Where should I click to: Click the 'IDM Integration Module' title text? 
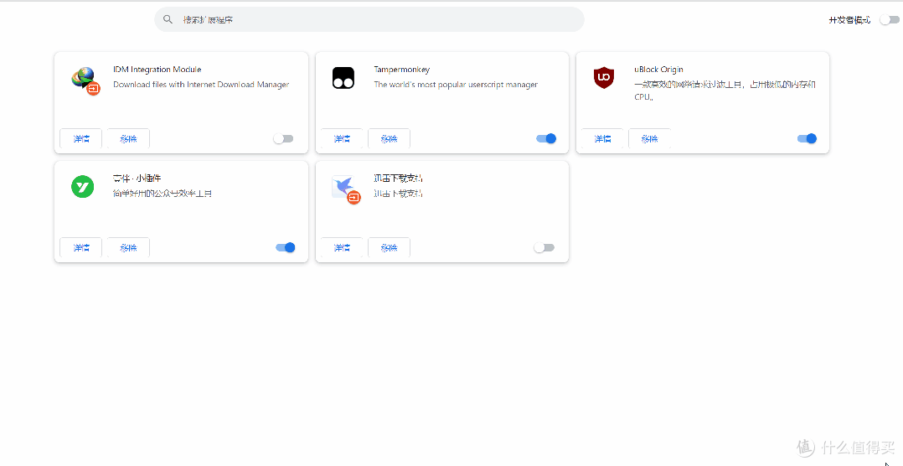(157, 69)
